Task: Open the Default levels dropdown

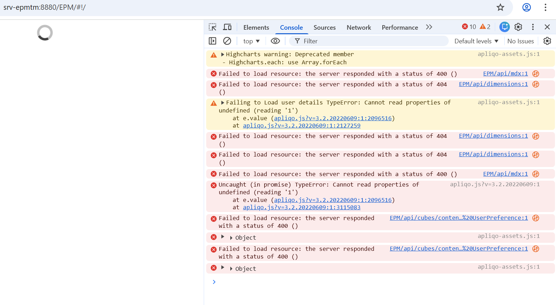Action: tap(476, 41)
